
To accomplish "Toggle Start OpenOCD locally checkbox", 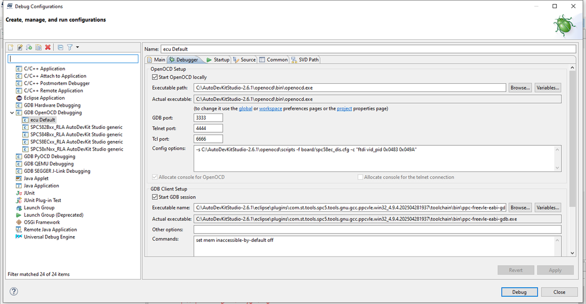I will tap(155, 77).
